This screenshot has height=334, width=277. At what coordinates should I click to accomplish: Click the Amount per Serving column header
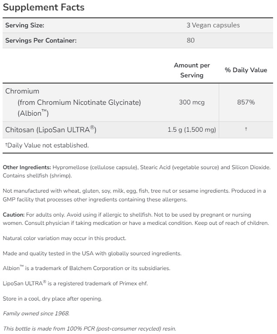[192, 70]
